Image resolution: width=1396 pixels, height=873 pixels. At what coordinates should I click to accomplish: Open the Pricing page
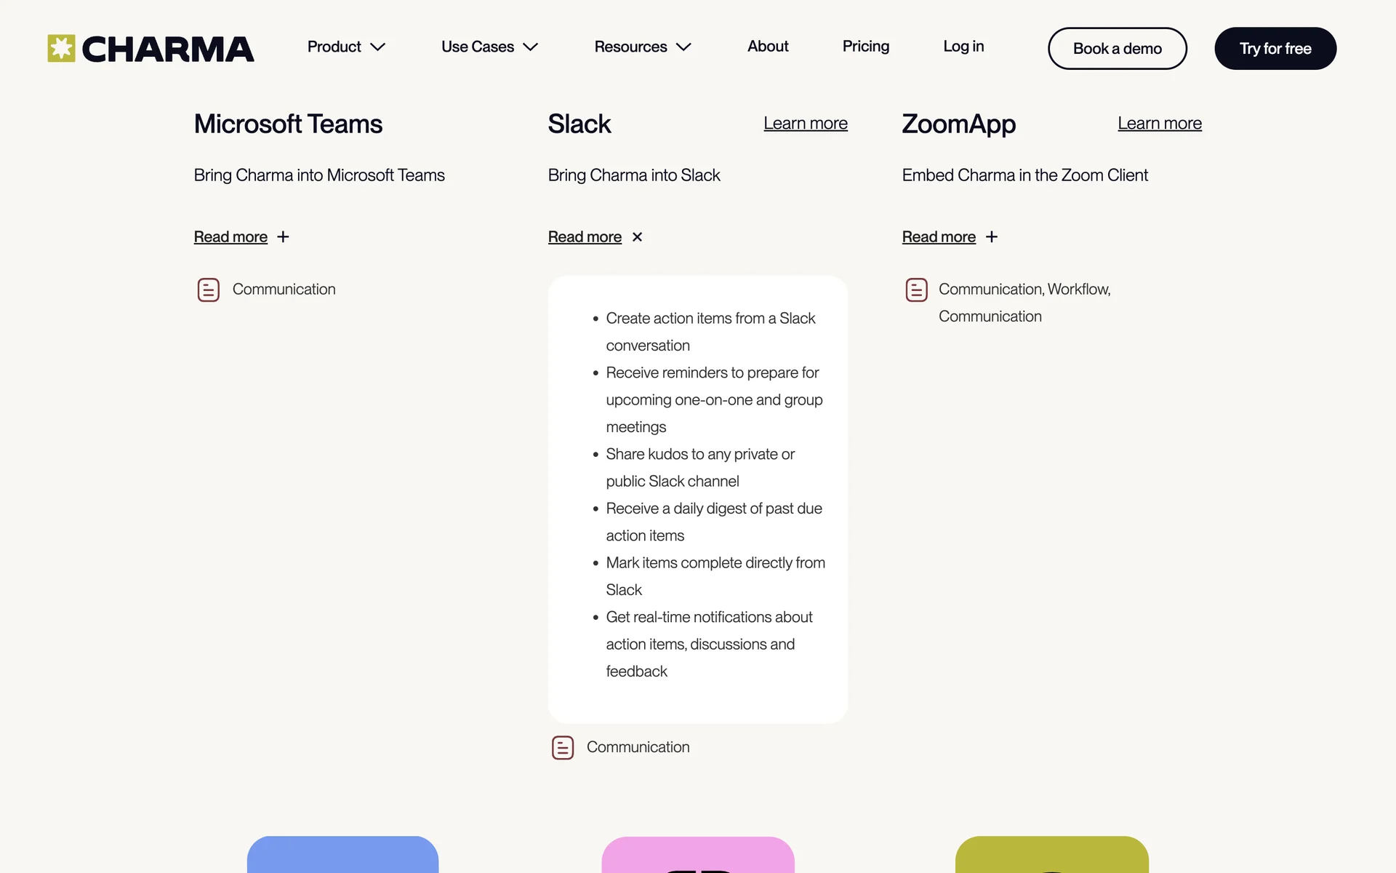click(865, 47)
